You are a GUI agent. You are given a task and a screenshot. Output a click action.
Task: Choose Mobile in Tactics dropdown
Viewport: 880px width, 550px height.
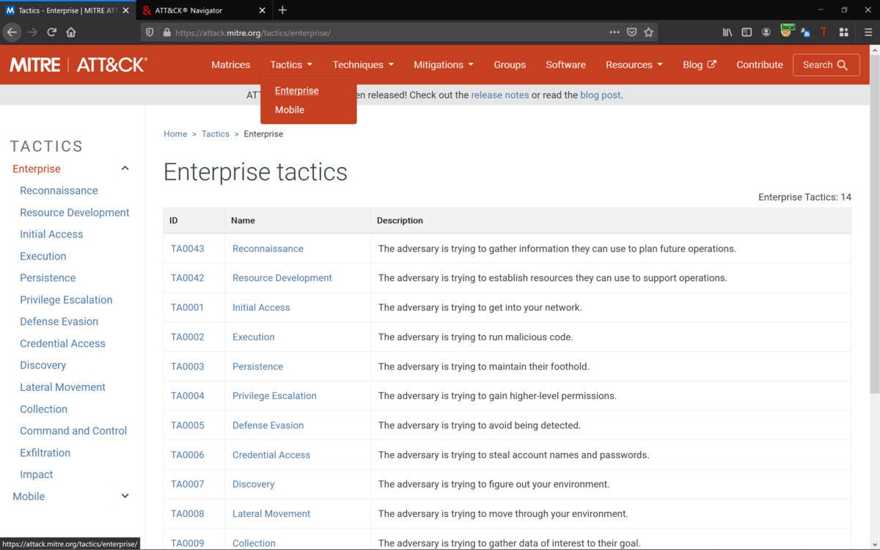click(290, 109)
